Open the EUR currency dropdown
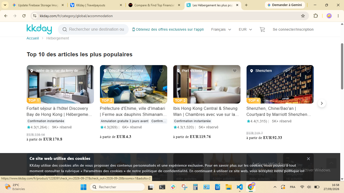Viewport: 344px width, 193px height. [x=245, y=29]
